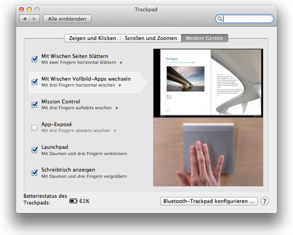This screenshot has height=235, width=293.
Task: Click Bluetooth-Trackpad konfigurieren button
Action: [209, 201]
